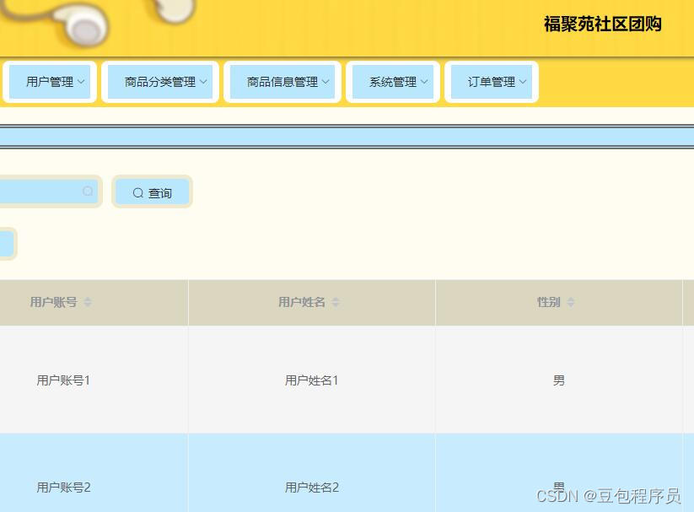Expand the 系统管理 dropdown
Screen dimensions: 694x512
(393, 82)
